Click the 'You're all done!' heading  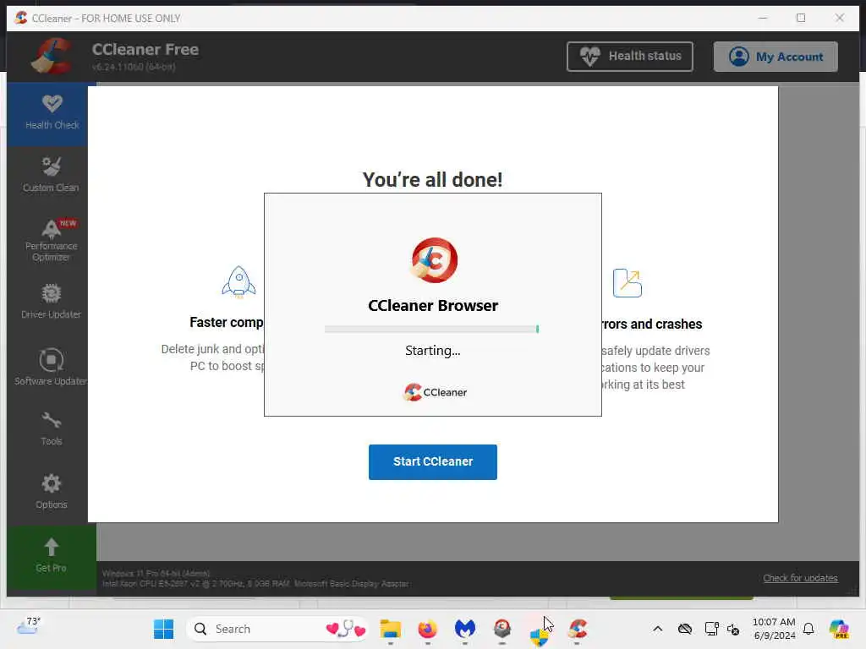[432, 179]
